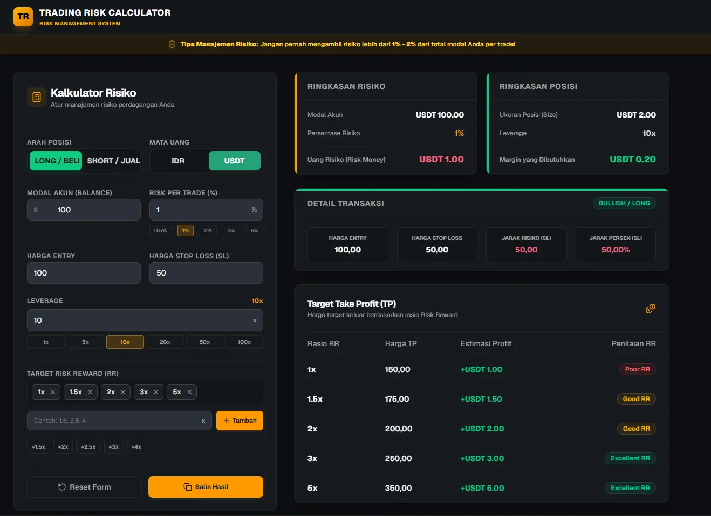Click the Harga Entry card 100,00

[348, 244]
